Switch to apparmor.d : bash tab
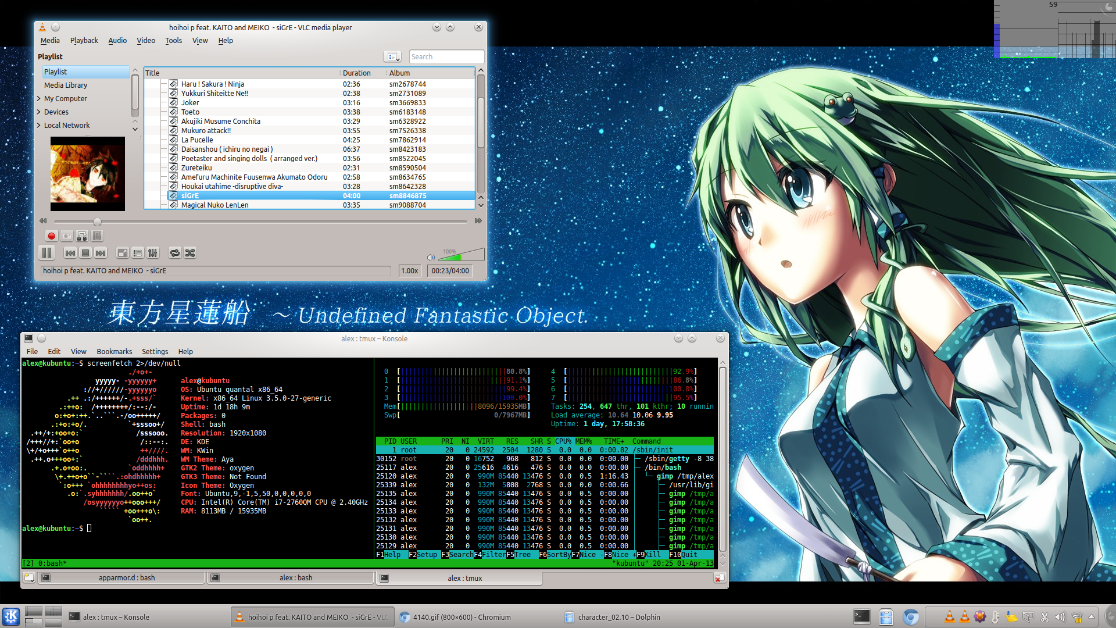The height and width of the screenshot is (628, 1116). 126,578
